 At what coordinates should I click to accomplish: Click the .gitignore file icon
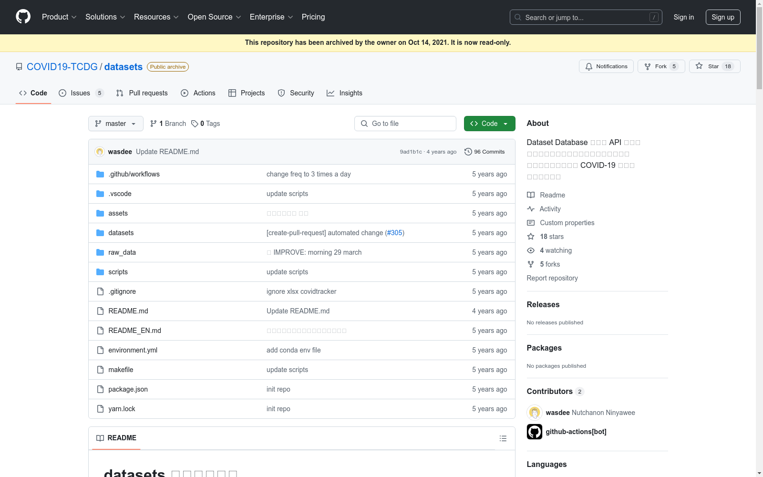(x=100, y=291)
